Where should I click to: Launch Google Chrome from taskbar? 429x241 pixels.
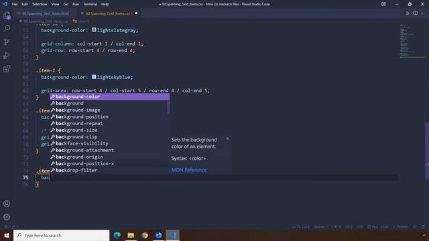tap(145, 235)
